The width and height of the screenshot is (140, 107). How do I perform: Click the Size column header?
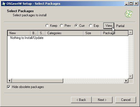92,33
